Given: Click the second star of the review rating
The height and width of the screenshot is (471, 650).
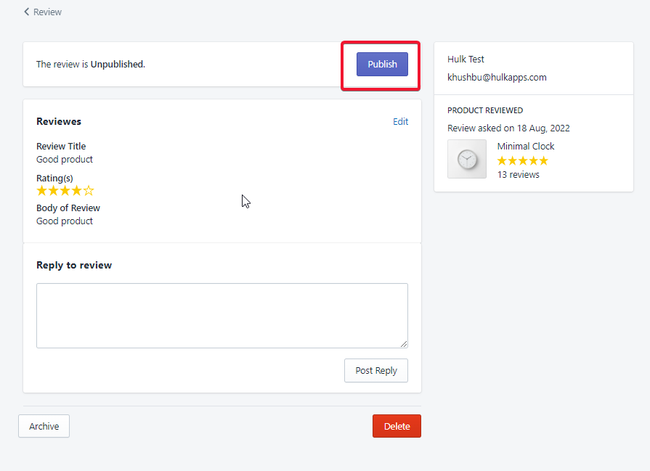Looking at the screenshot, I should [x=54, y=191].
